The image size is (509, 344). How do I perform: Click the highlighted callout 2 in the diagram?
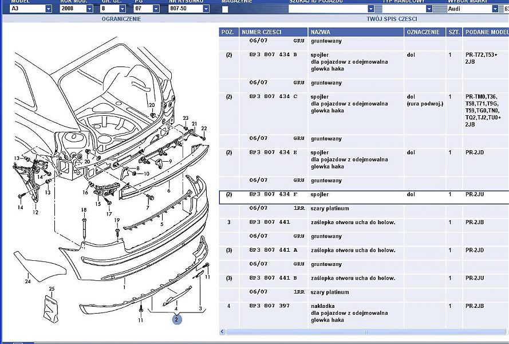pyautogui.click(x=176, y=319)
